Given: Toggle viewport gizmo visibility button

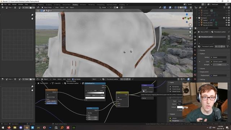Looking at the screenshot, I should [x=165, y=7].
